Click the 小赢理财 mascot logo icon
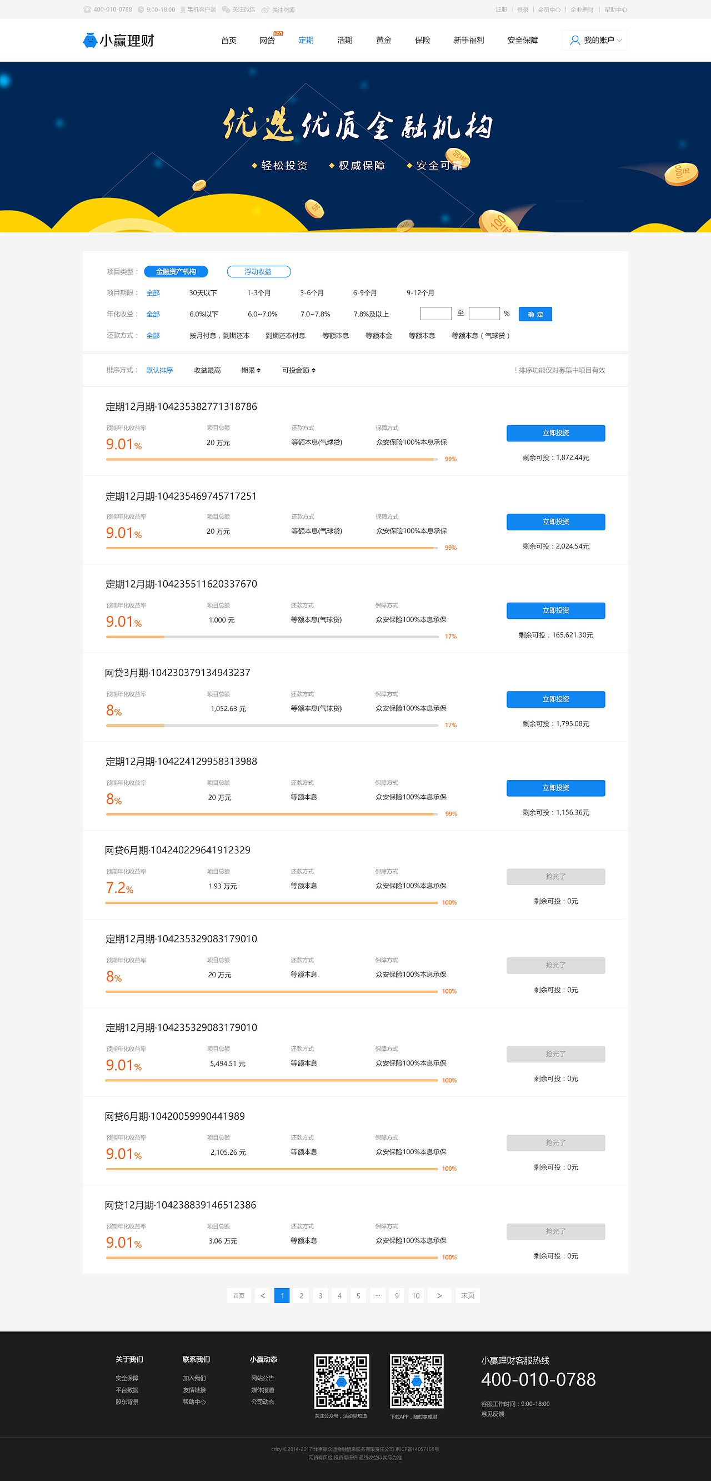The width and height of the screenshot is (711, 1481). pyautogui.click(x=89, y=40)
